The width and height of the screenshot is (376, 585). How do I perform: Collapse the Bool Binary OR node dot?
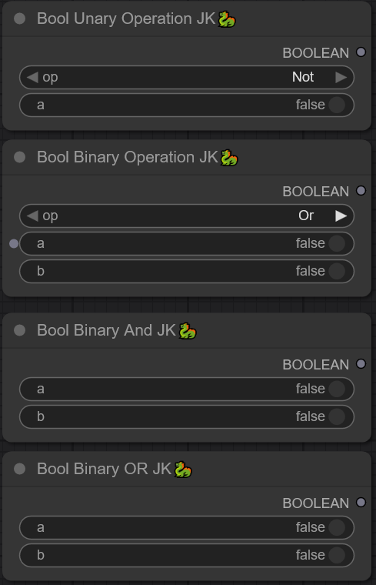(x=19, y=469)
